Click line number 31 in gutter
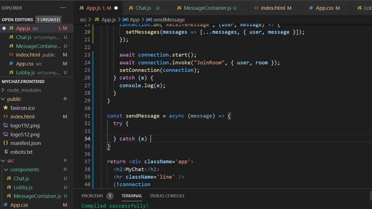The image size is (372, 209). pos(87,116)
